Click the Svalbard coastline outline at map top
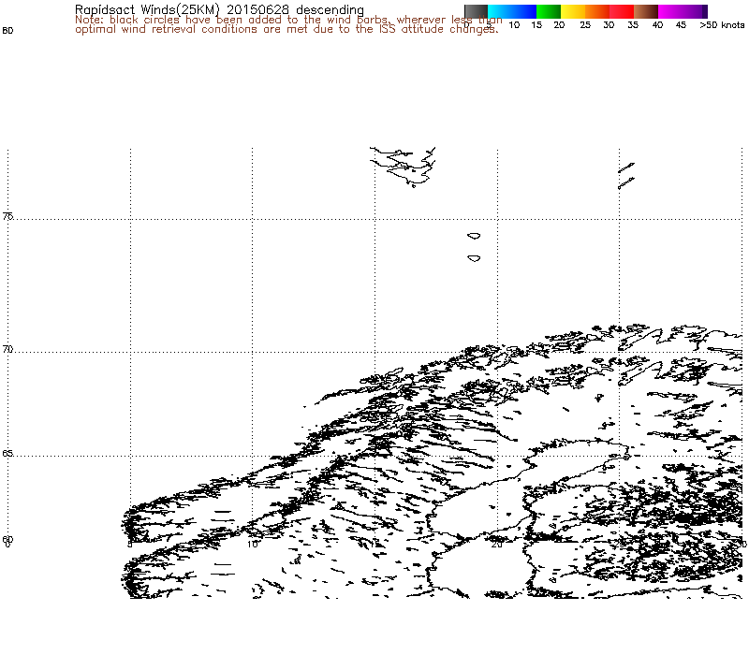 (x=403, y=167)
